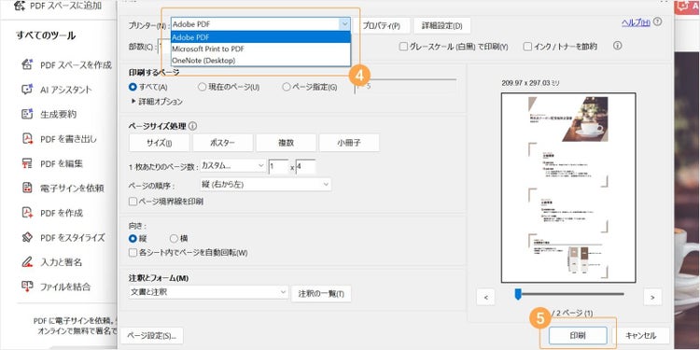Open the ページ設定 button
The width and height of the screenshot is (700, 350).
click(152, 335)
